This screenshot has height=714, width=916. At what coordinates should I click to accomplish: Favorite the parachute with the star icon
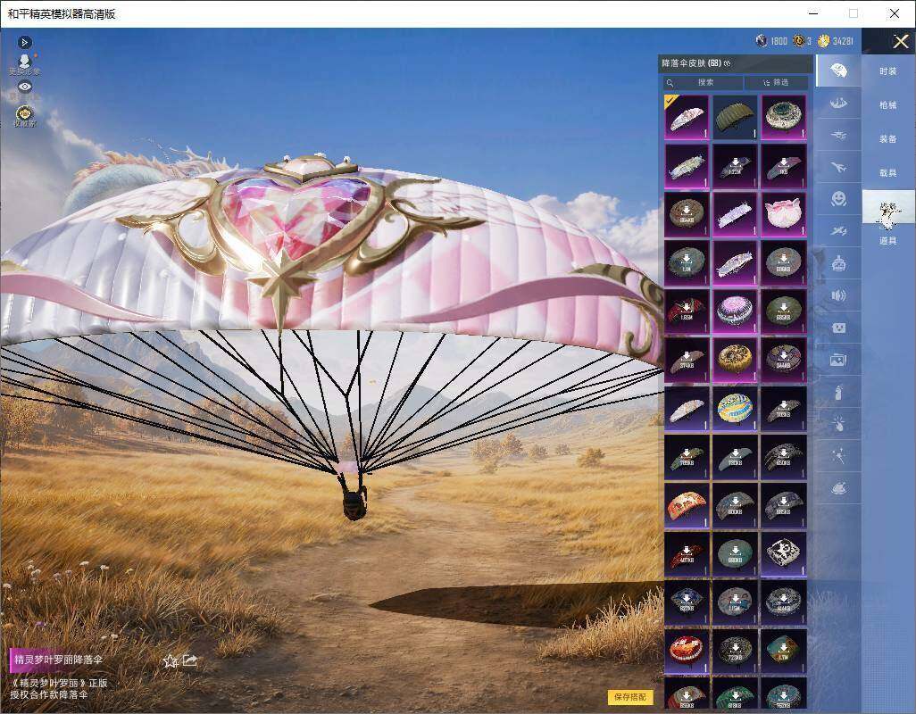tap(170, 660)
